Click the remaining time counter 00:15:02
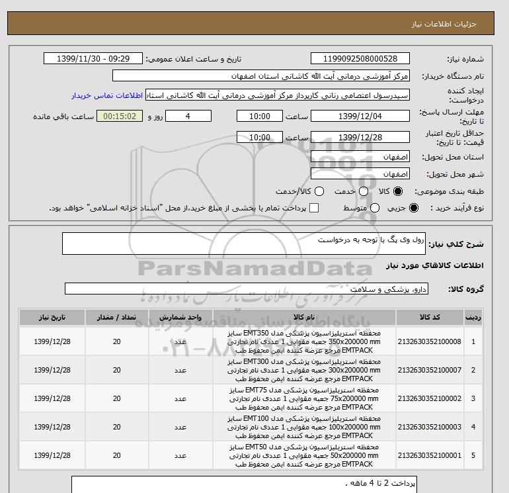509x493 pixels. (x=120, y=116)
